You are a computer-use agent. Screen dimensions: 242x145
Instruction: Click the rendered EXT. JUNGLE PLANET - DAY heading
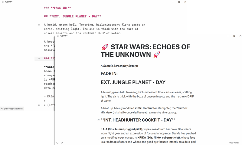point(133,82)
